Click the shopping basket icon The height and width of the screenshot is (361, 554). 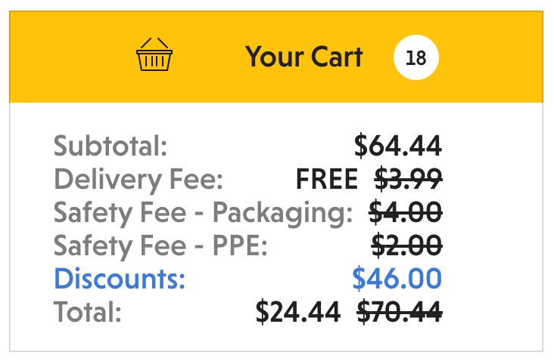pyautogui.click(x=154, y=56)
